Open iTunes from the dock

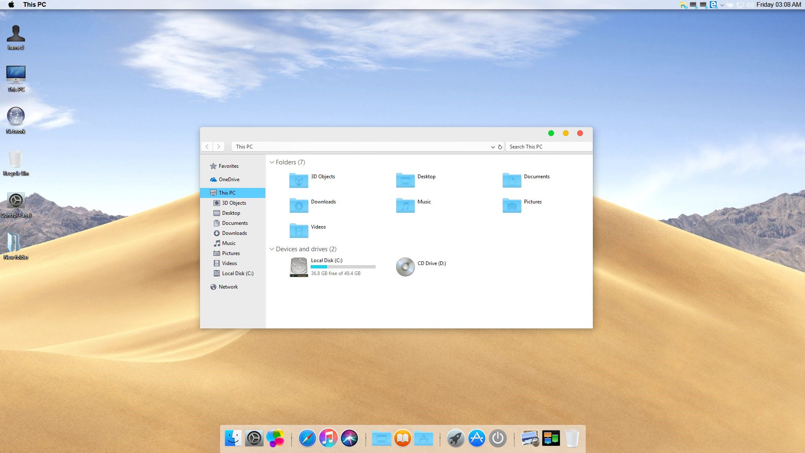coord(328,438)
